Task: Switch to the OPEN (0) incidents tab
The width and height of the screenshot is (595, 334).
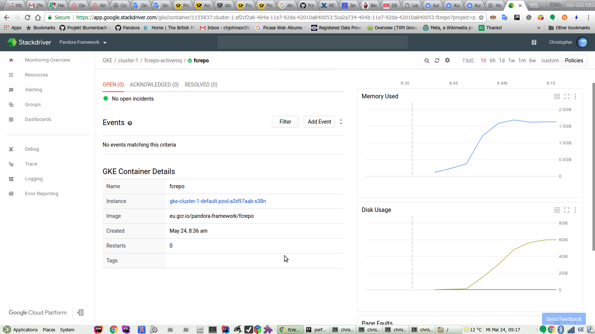Action: coord(113,85)
